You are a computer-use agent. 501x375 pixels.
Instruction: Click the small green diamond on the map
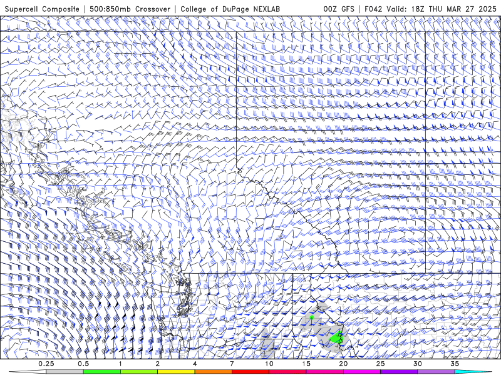coord(312,317)
